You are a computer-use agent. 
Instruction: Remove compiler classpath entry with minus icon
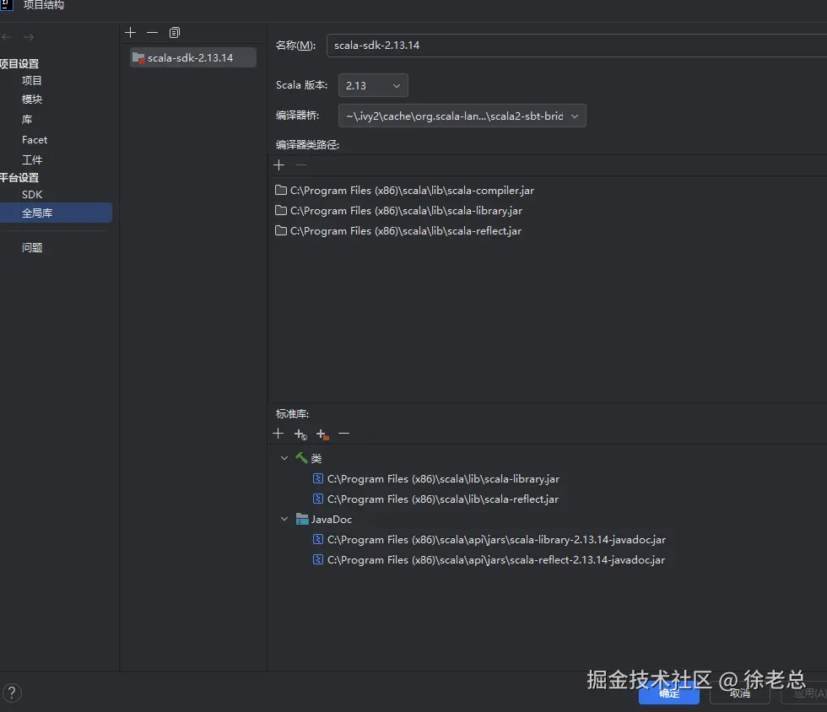click(301, 165)
